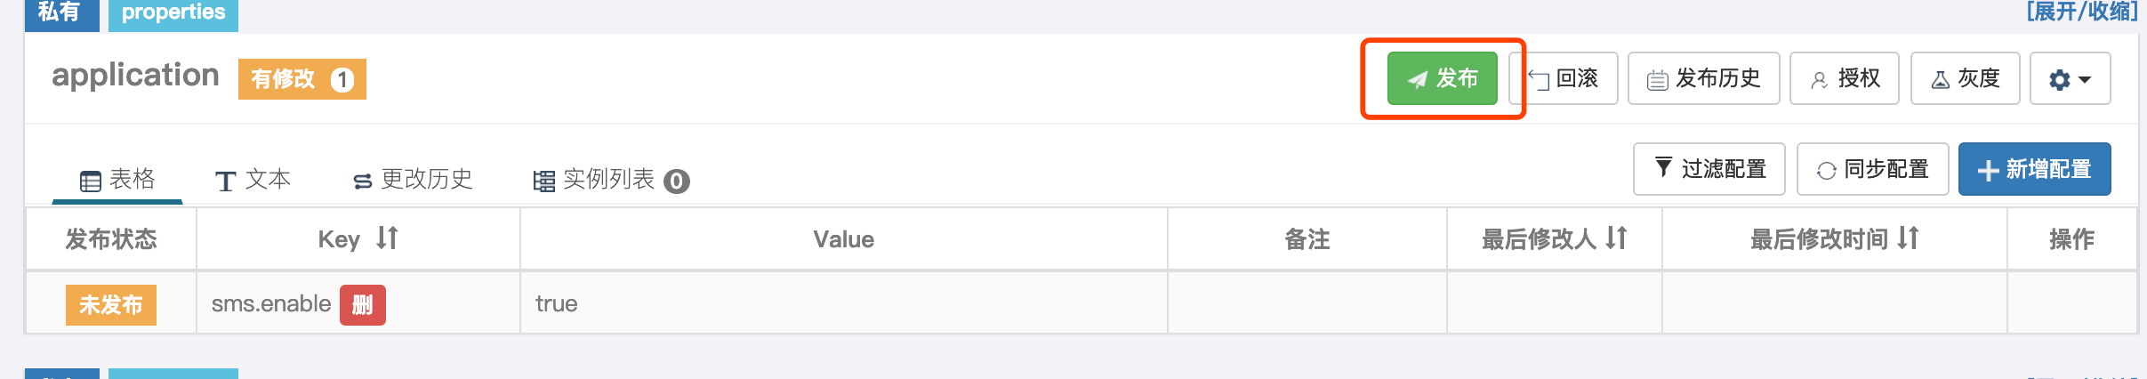2147x379 pixels.
Task: Open the 更改历史 change history tab
Action: (x=413, y=180)
